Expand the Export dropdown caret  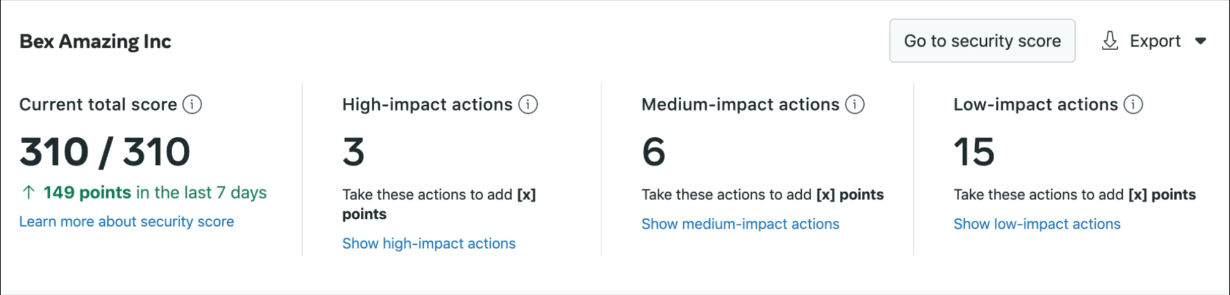click(1201, 41)
